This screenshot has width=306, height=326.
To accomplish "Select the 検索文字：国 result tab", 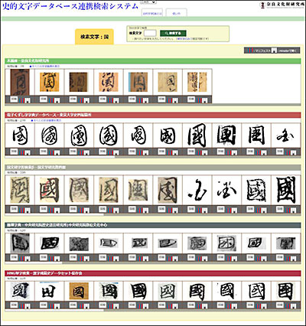I will (x=94, y=37).
